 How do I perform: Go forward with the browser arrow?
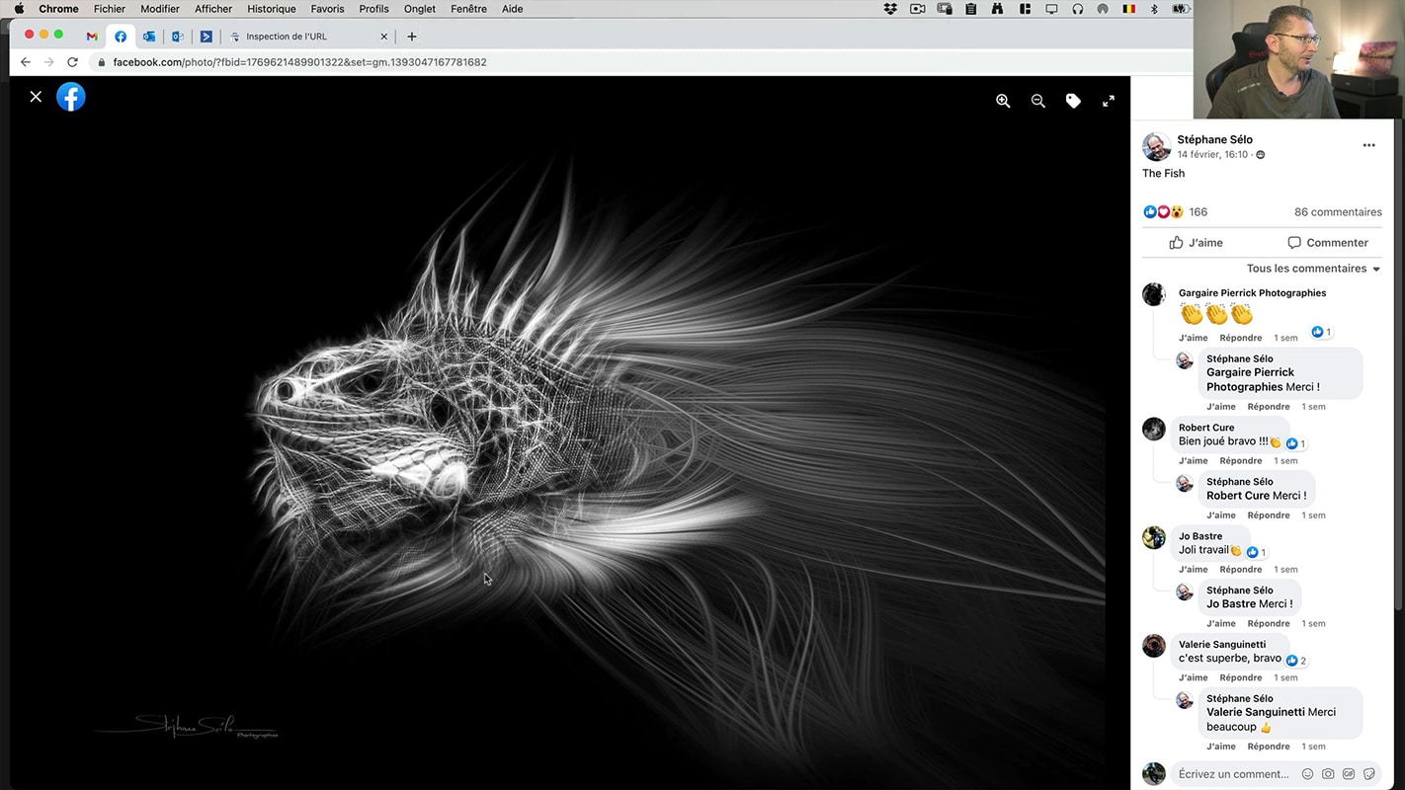point(48,62)
